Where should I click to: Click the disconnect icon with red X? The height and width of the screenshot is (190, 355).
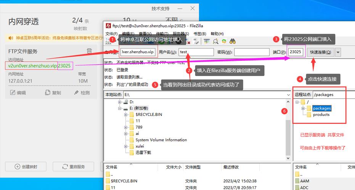pos(188,41)
